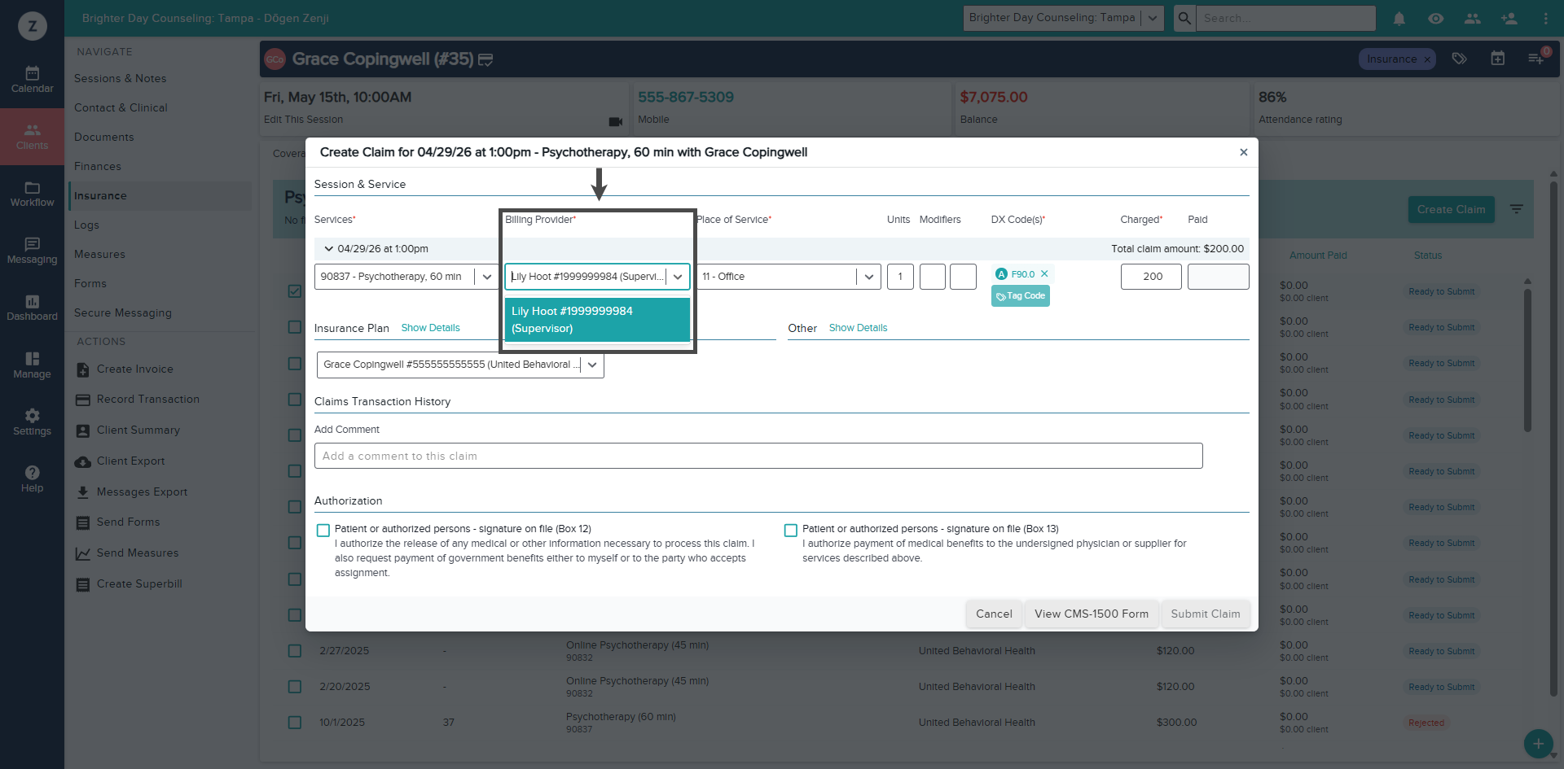The image size is (1564, 769).
Task: Click the card icon beside Grace Copingwell name
Action: (x=485, y=59)
